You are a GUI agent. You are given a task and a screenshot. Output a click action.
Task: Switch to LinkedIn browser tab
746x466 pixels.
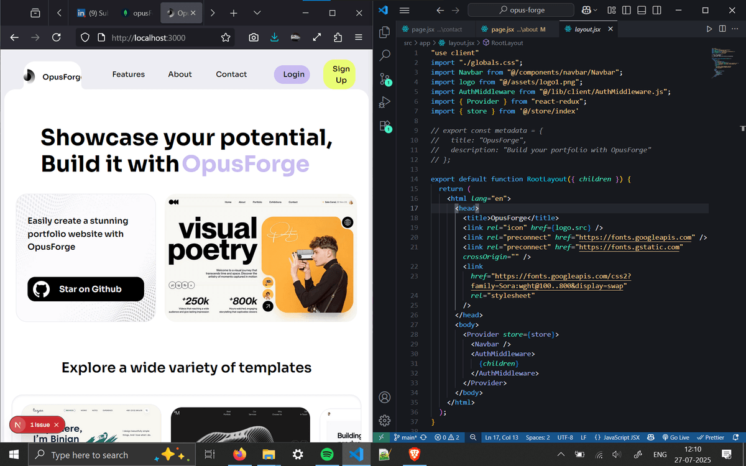point(93,13)
